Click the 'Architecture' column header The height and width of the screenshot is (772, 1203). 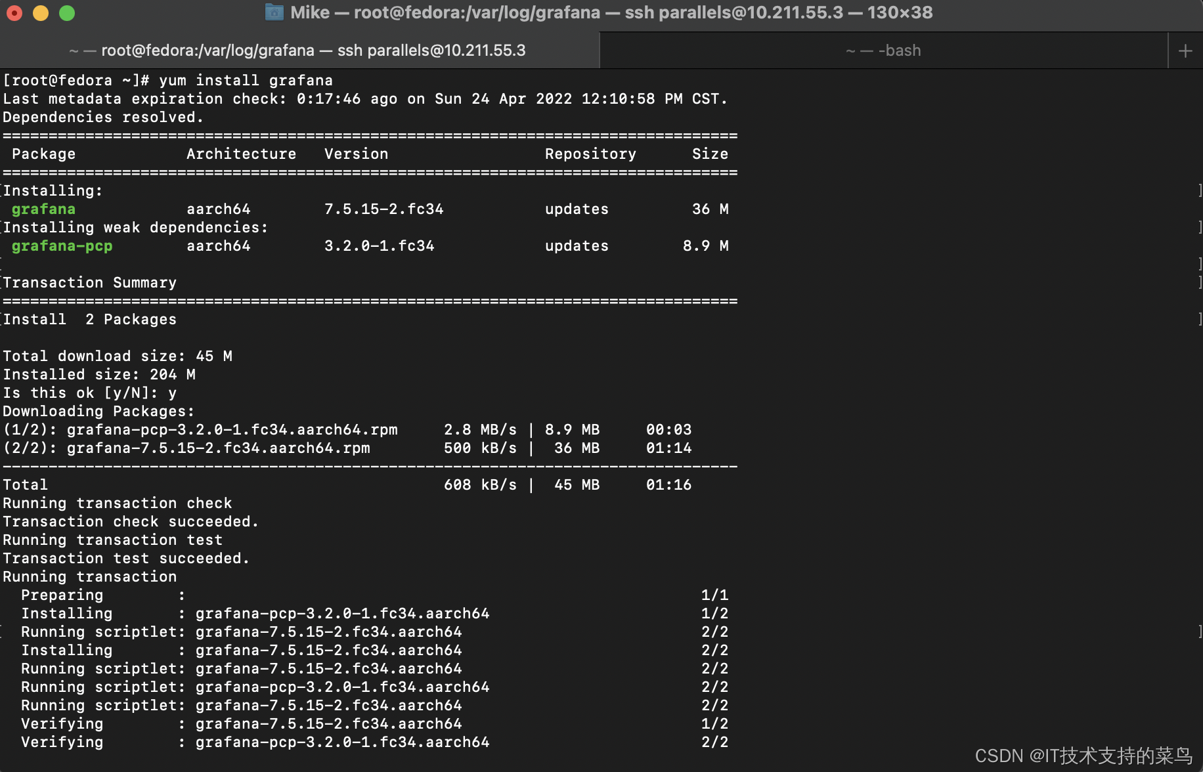[241, 154]
